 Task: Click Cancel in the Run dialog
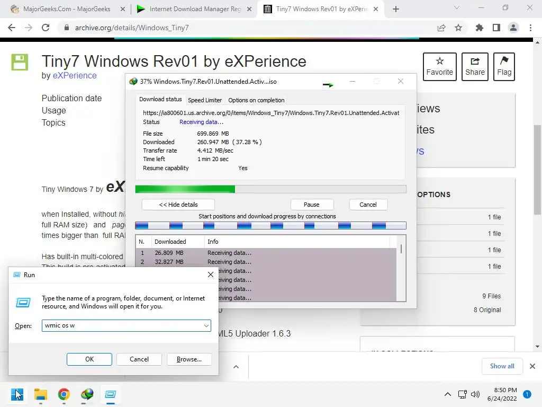pyautogui.click(x=139, y=359)
